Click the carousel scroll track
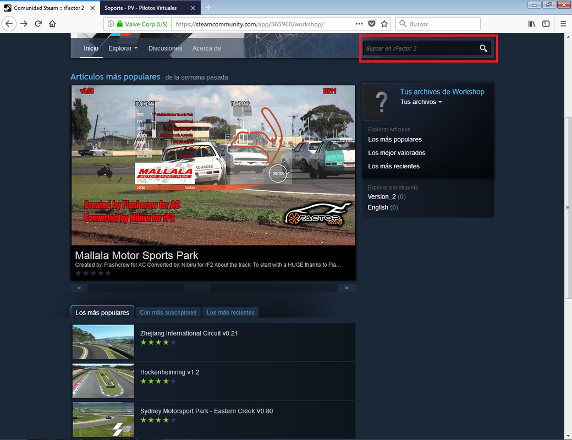Viewport: 572px width, 440px height. (x=213, y=288)
